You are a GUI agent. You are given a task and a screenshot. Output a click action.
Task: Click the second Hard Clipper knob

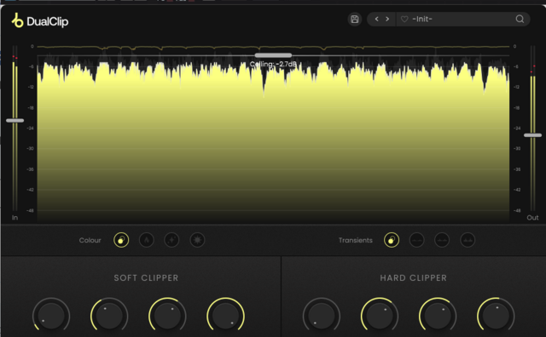[x=380, y=316]
